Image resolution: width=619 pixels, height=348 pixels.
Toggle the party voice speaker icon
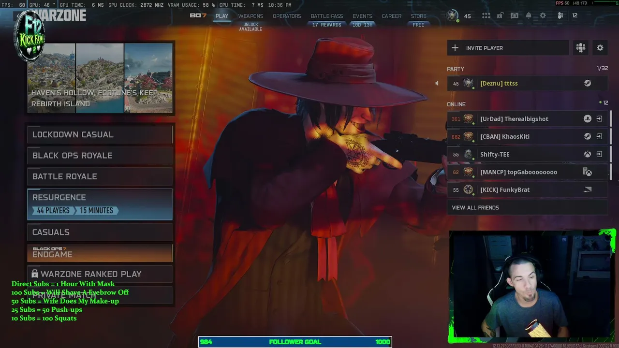[x=437, y=84]
